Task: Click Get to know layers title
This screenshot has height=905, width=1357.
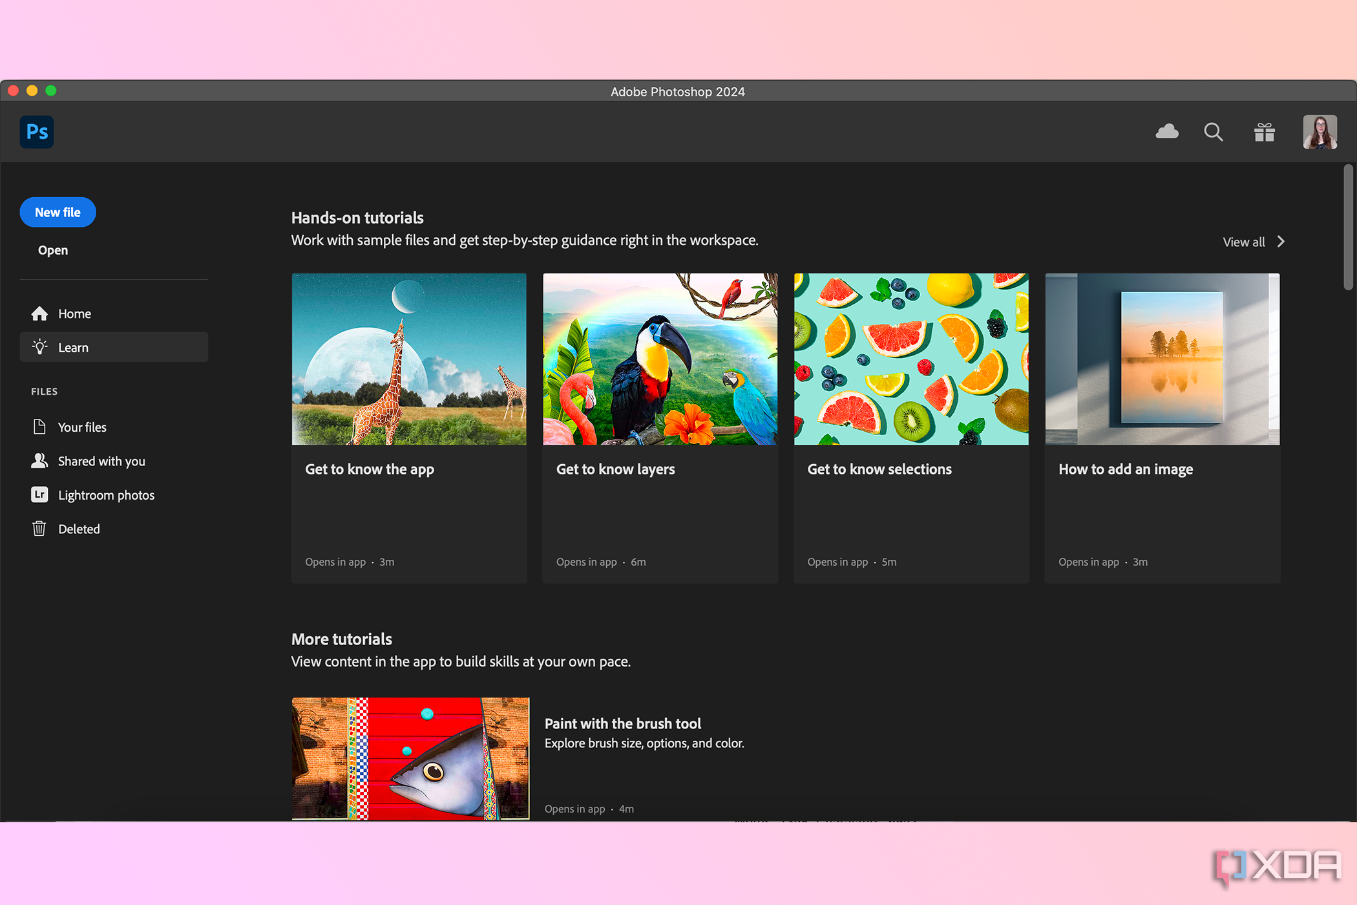Action: click(616, 469)
